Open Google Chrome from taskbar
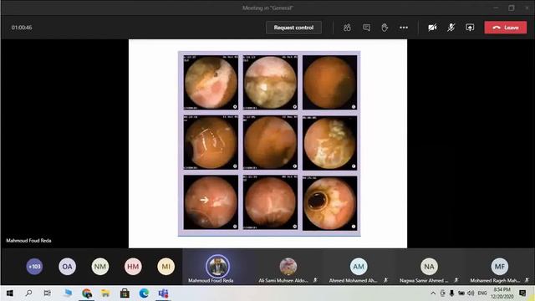Viewport: 535px width, 301px height. pyautogui.click(x=87, y=293)
